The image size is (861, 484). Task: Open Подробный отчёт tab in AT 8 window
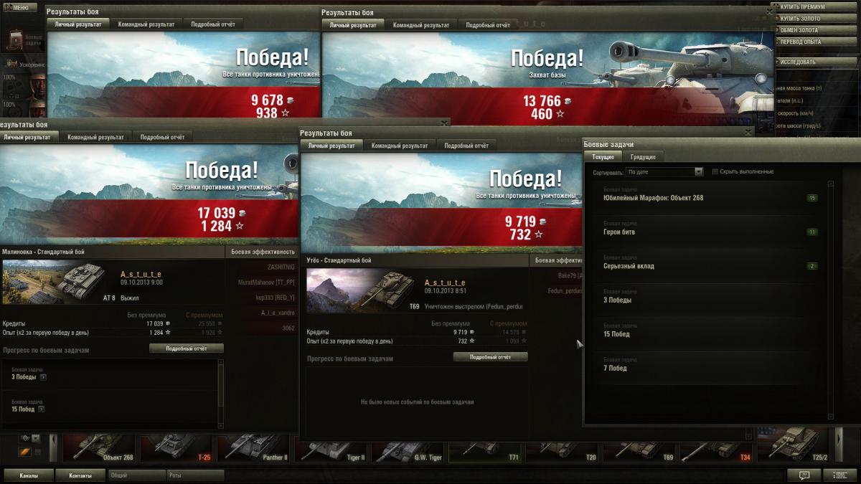(x=163, y=137)
